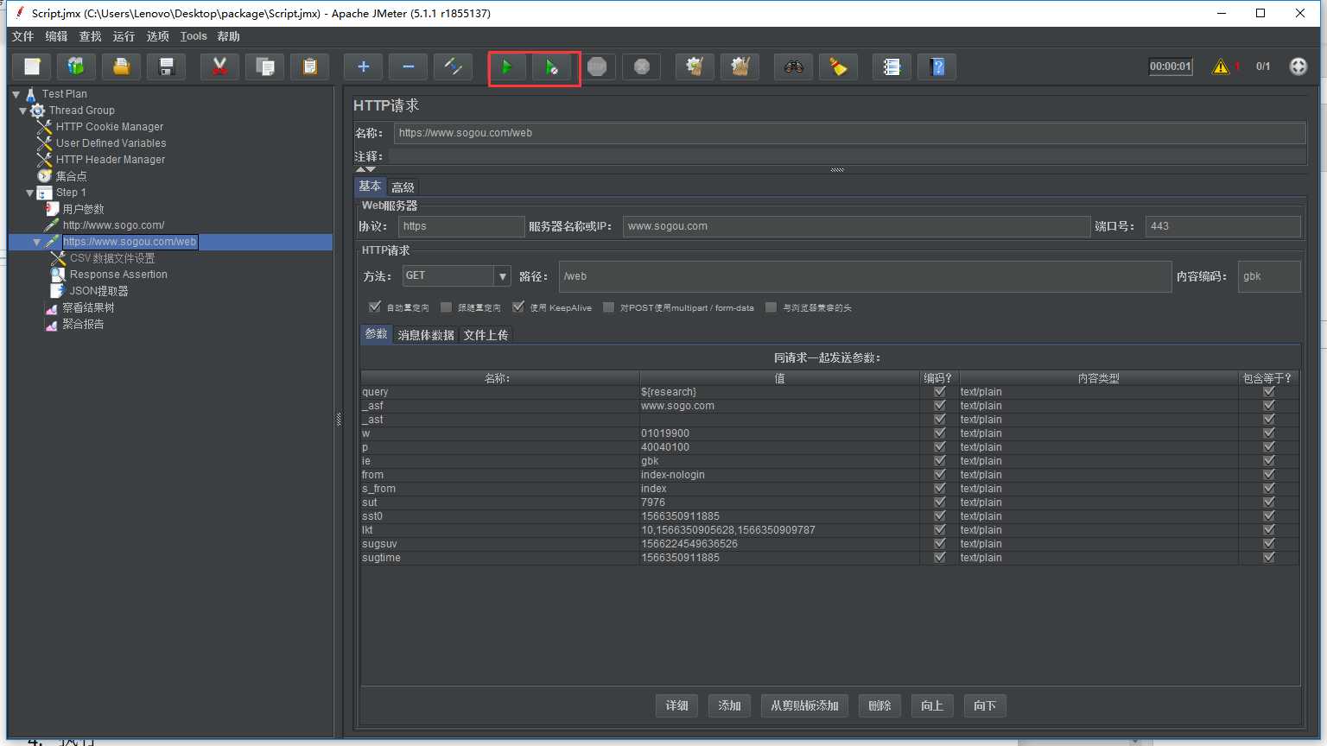The height and width of the screenshot is (746, 1327).
Task: Switch to the 消息体数据 tab
Action: (x=426, y=335)
